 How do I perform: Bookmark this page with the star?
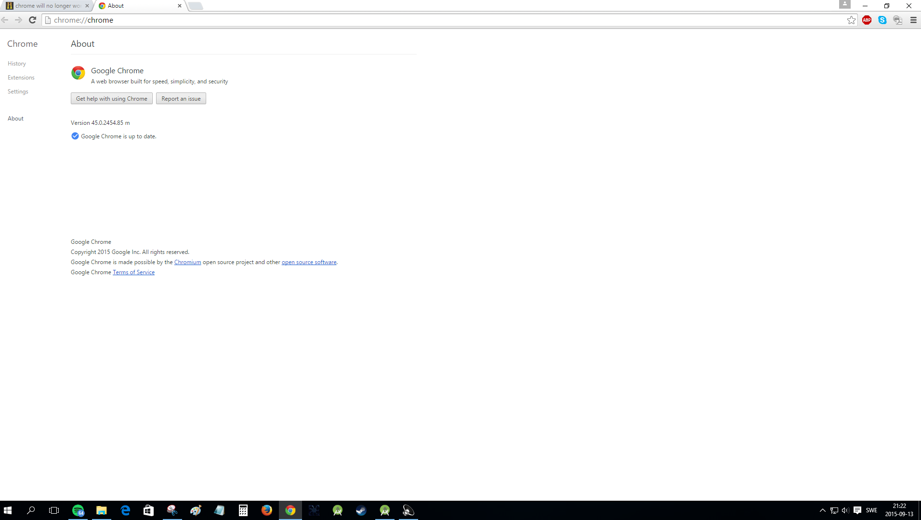coord(851,20)
